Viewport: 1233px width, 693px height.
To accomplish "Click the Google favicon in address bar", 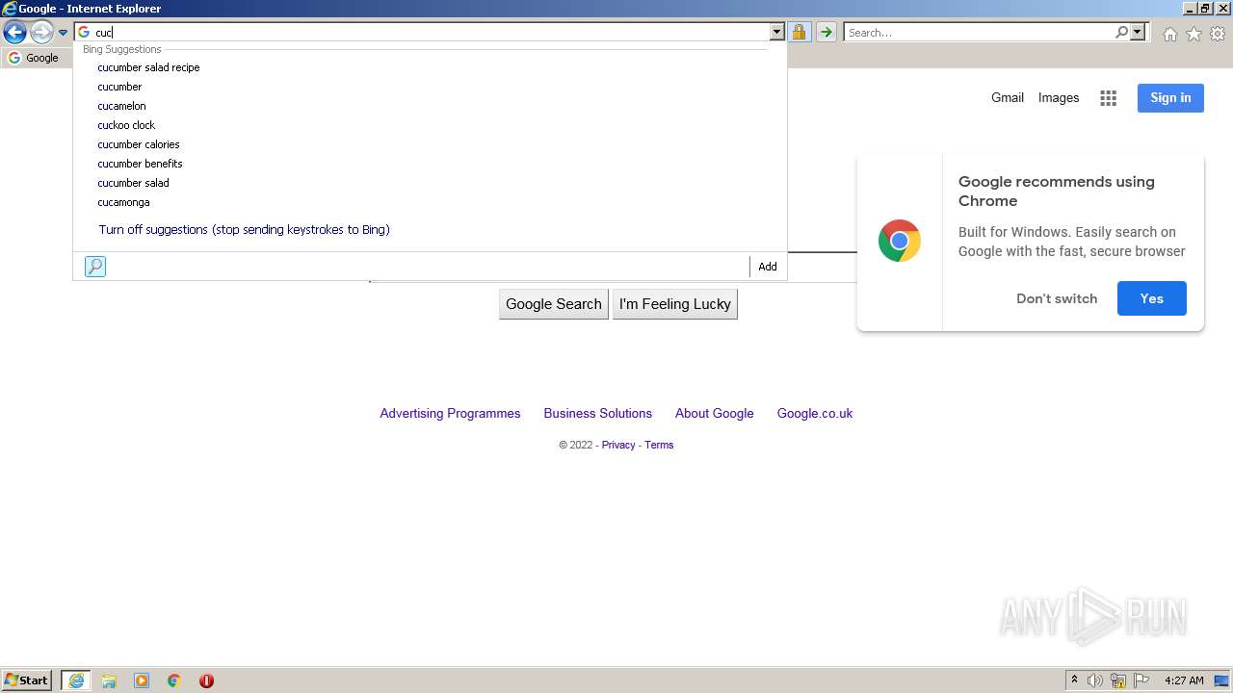I will point(84,33).
